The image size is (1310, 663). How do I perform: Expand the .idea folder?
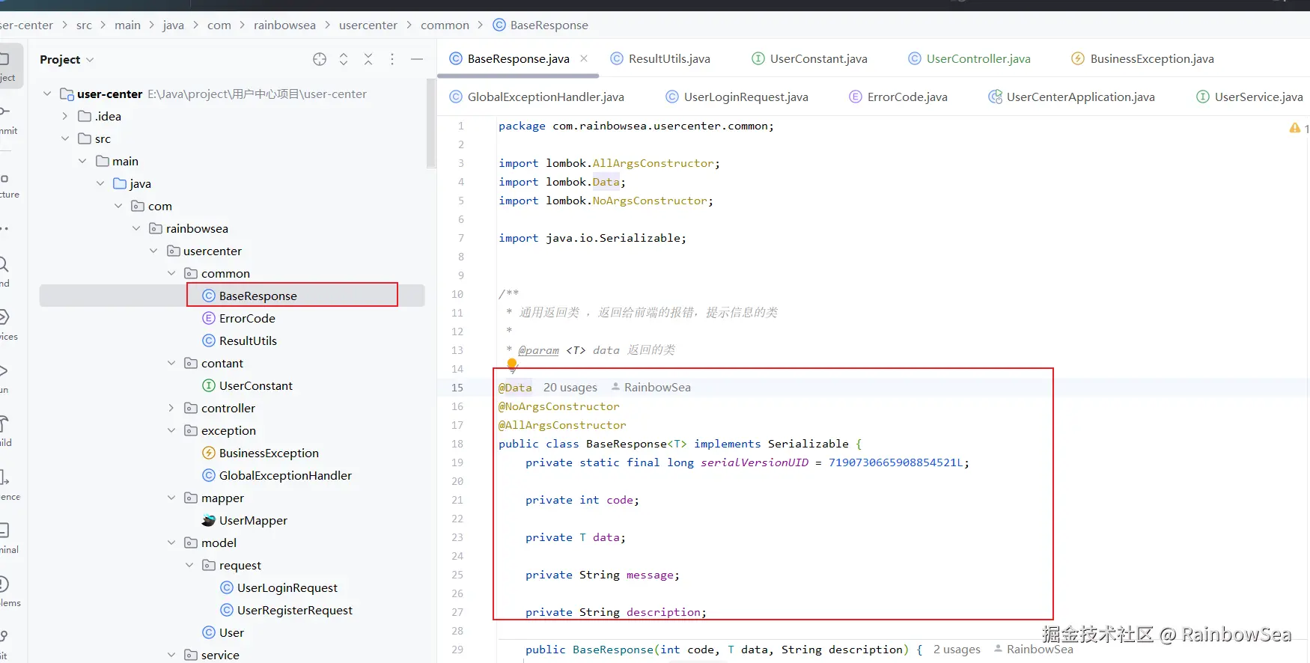click(65, 116)
